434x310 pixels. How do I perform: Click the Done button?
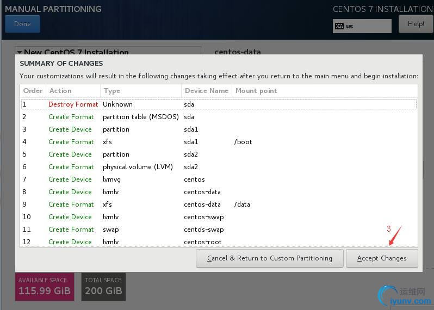tap(22, 24)
